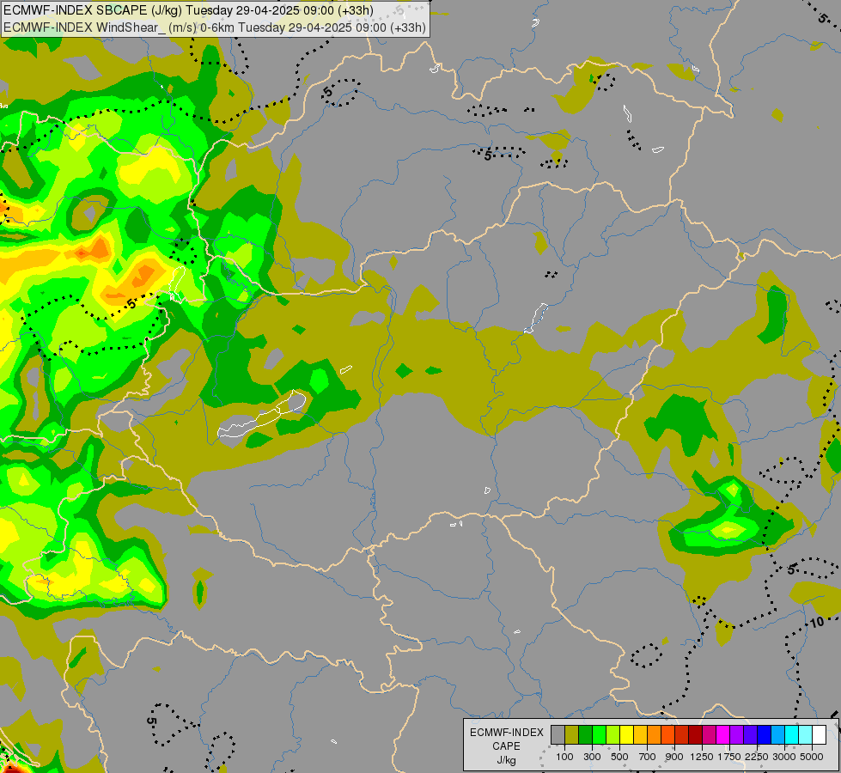Screen dimensions: 841x773
Task: Click legend tick label 1250
Action: 702,757
